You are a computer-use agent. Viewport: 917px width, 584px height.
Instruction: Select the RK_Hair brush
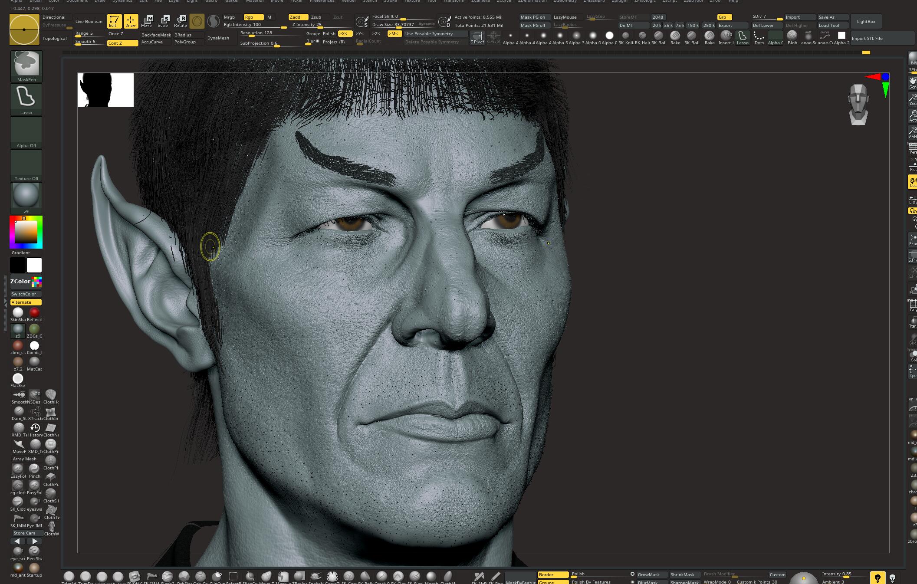pyautogui.click(x=642, y=38)
